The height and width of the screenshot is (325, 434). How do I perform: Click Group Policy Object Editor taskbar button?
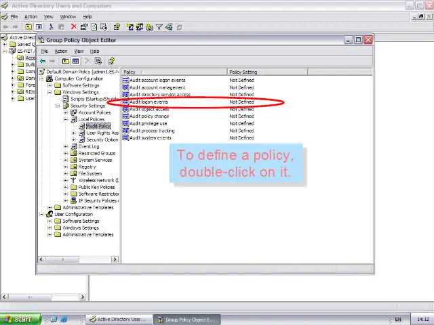click(187, 320)
